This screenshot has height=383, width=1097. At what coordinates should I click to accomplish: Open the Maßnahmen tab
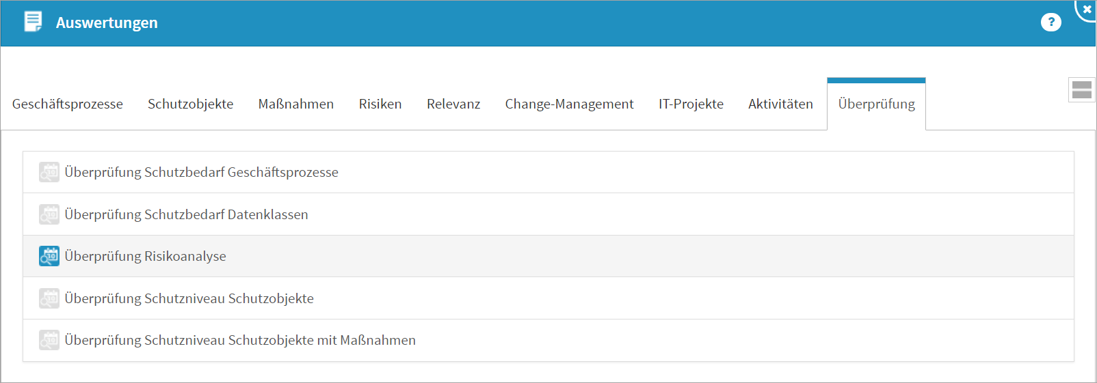tap(296, 104)
